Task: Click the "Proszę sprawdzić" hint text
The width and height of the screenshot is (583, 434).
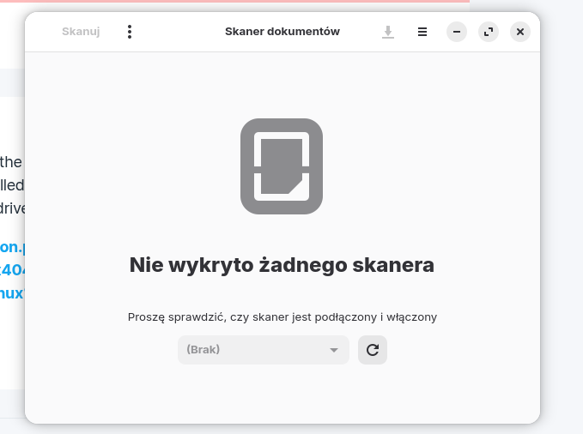Action: tap(282, 316)
